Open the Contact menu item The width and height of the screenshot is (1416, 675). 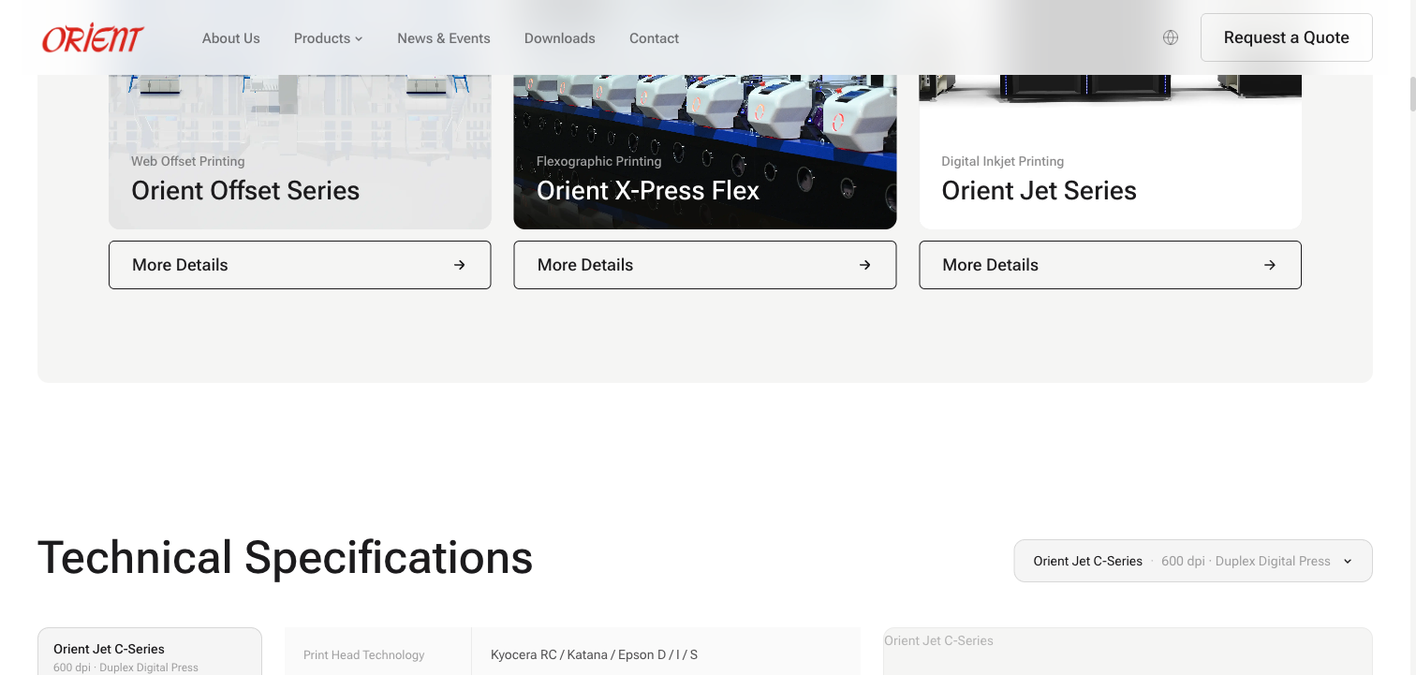[x=654, y=38]
